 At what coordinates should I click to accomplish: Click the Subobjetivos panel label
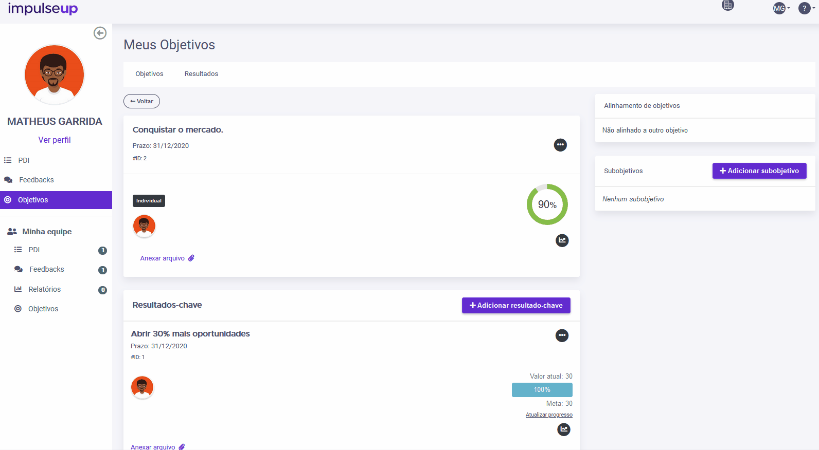click(x=623, y=171)
